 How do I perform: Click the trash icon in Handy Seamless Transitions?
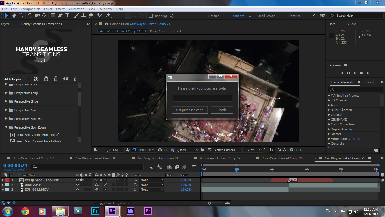click(x=55, y=79)
